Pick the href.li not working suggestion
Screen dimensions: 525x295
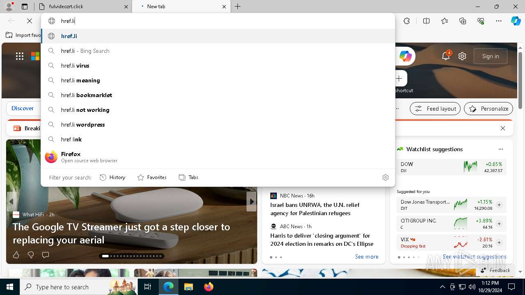click(218, 110)
